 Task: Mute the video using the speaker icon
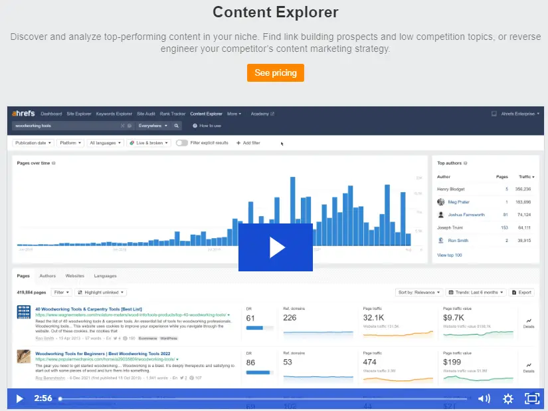click(484, 398)
